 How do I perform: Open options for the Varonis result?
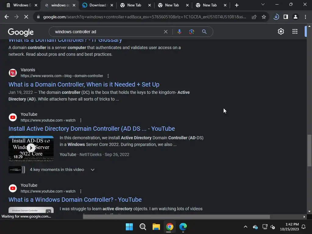(x=108, y=76)
